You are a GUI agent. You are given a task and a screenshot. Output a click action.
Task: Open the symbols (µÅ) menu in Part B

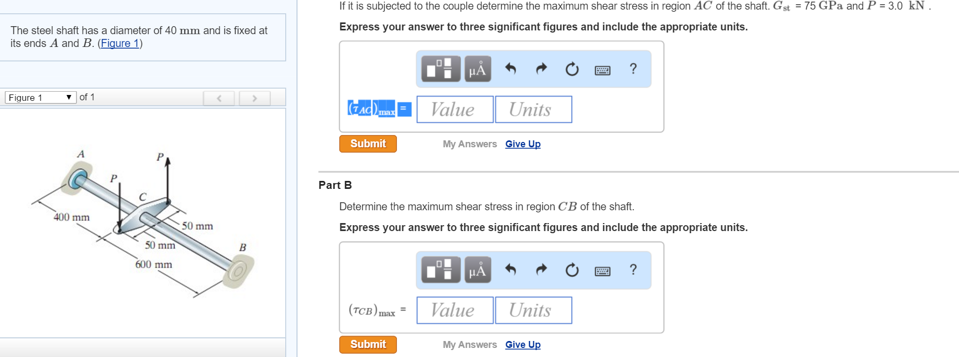(x=478, y=269)
